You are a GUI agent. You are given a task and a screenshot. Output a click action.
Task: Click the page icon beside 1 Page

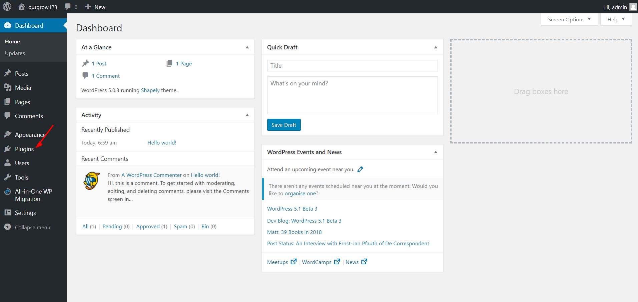169,63
